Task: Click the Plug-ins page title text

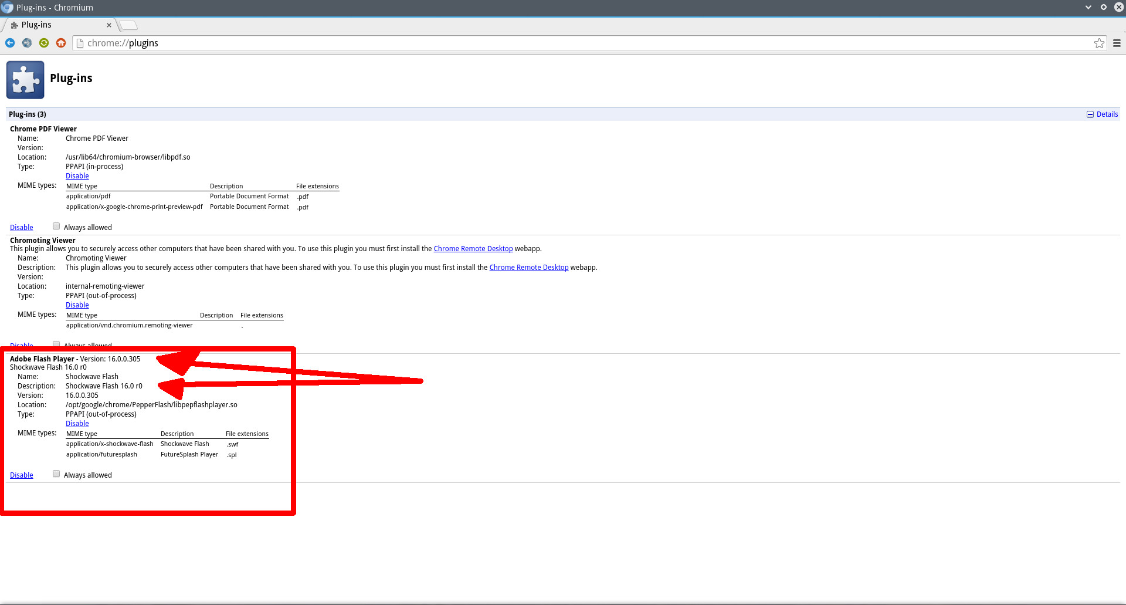Action: click(71, 79)
